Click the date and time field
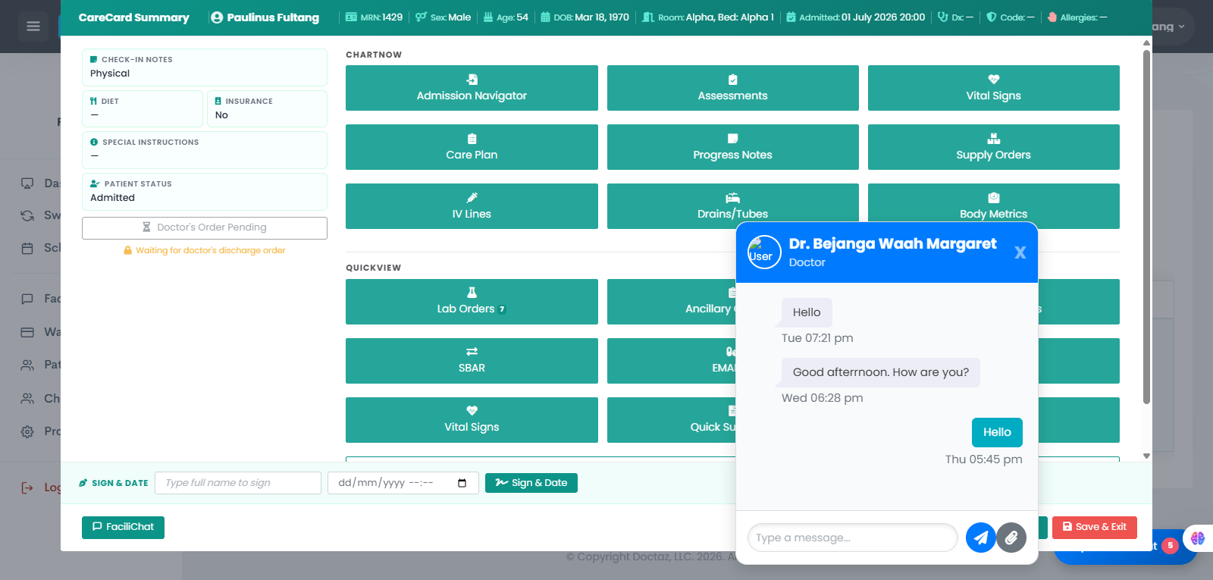Screen dimensions: 1213x580 403,483
